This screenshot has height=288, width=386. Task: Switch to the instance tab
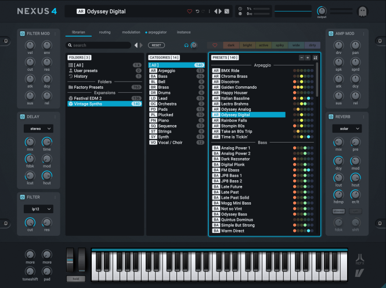click(x=183, y=32)
